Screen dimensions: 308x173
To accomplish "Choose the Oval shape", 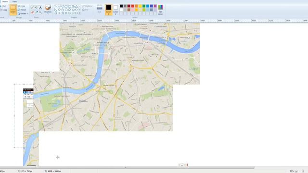I will point(63,6).
